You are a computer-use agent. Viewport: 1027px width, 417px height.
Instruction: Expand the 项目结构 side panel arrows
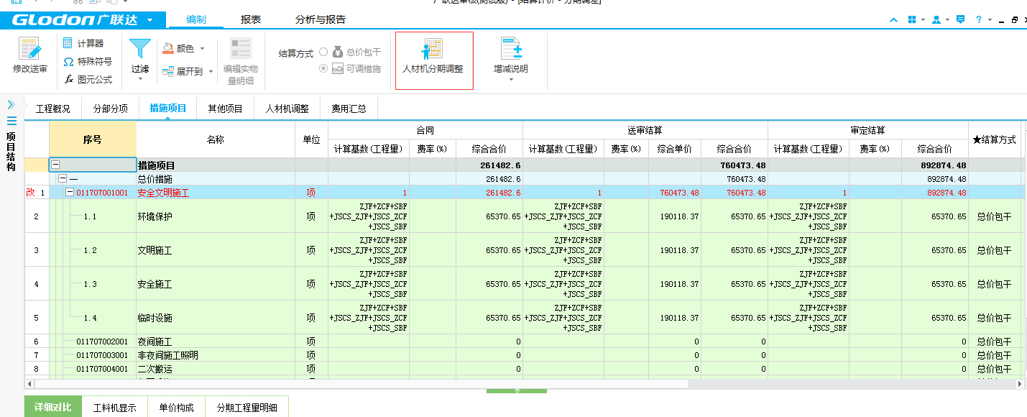tap(11, 104)
